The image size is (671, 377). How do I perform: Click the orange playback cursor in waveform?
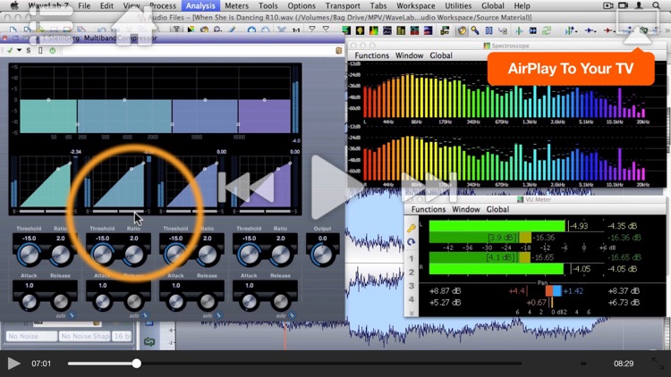pos(285,335)
